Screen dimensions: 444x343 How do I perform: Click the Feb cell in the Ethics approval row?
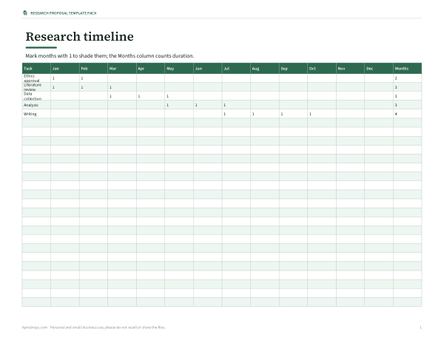(93, 78)
